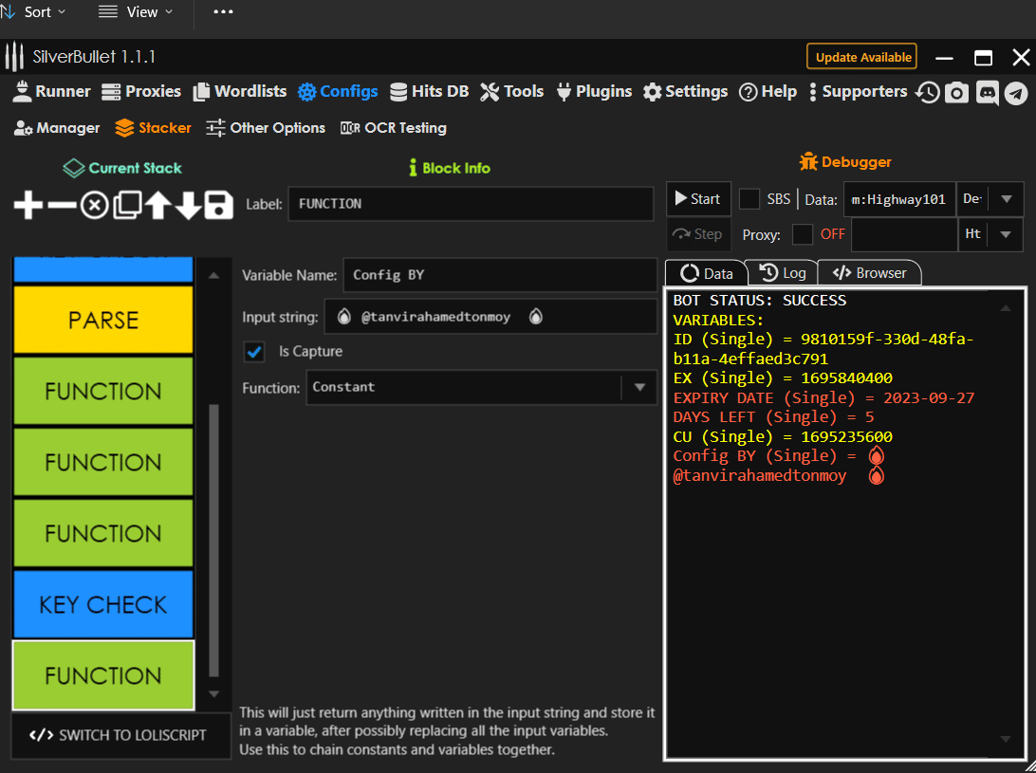Screen dimensions: 1036x773
Task: Save the config with floppy disk icon
Action: (x=219, y=205)
